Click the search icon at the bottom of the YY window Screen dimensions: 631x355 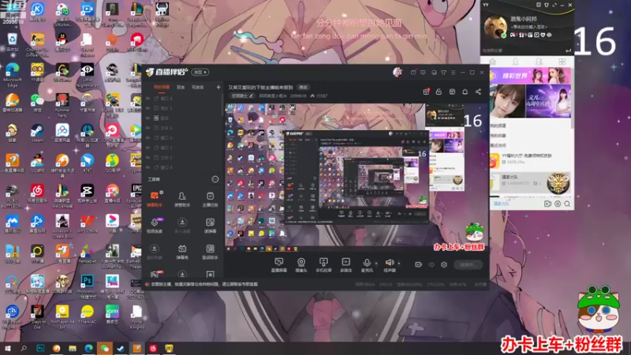pyautogui.click(x=567, y=204)
